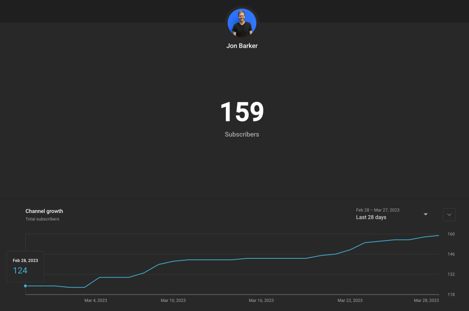Screen dimensions: 469x311
Task: Click the Channel growth heading
Action: (x=44, y=211)
